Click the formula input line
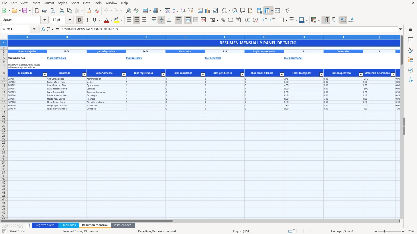 click(229, 29)
